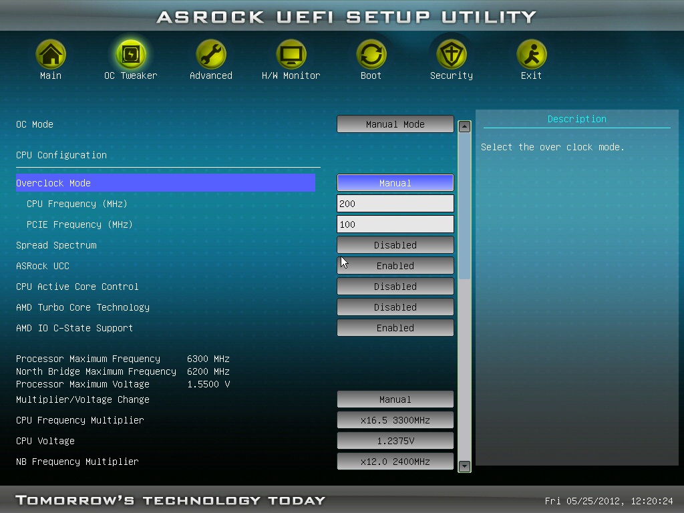Select the ASRock UCC label
The width and height of the screenshot is (684, 513).
click(43, 266)
